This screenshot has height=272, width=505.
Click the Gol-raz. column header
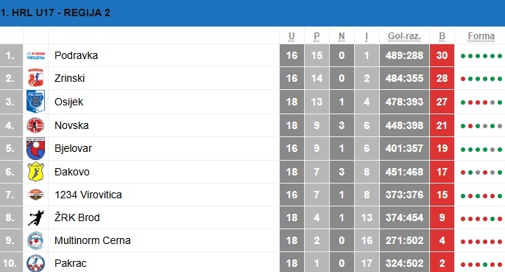tap(405, 36)
